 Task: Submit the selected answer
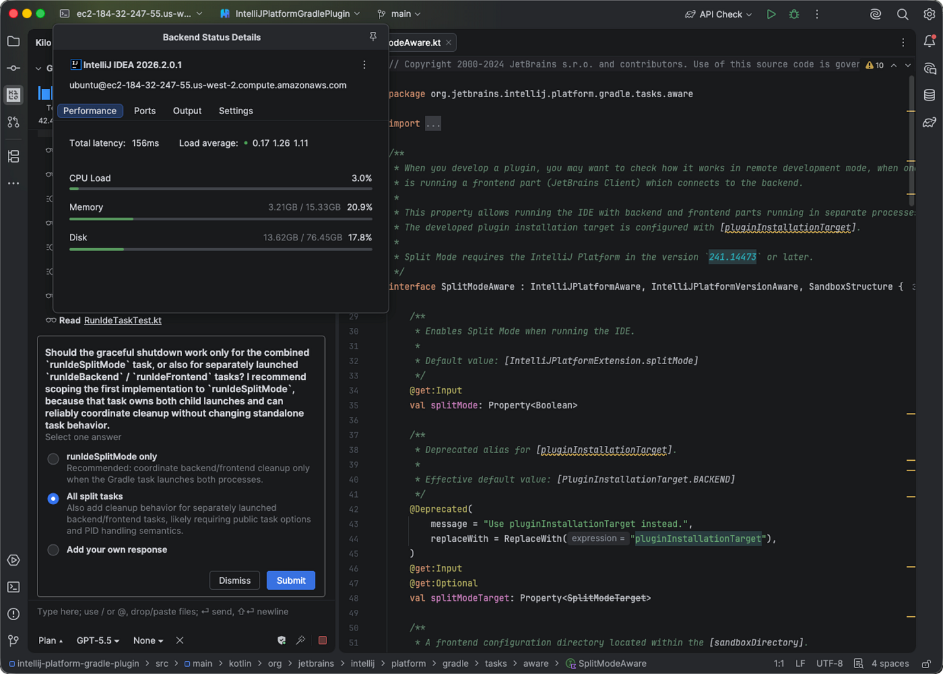click(291, 581)
